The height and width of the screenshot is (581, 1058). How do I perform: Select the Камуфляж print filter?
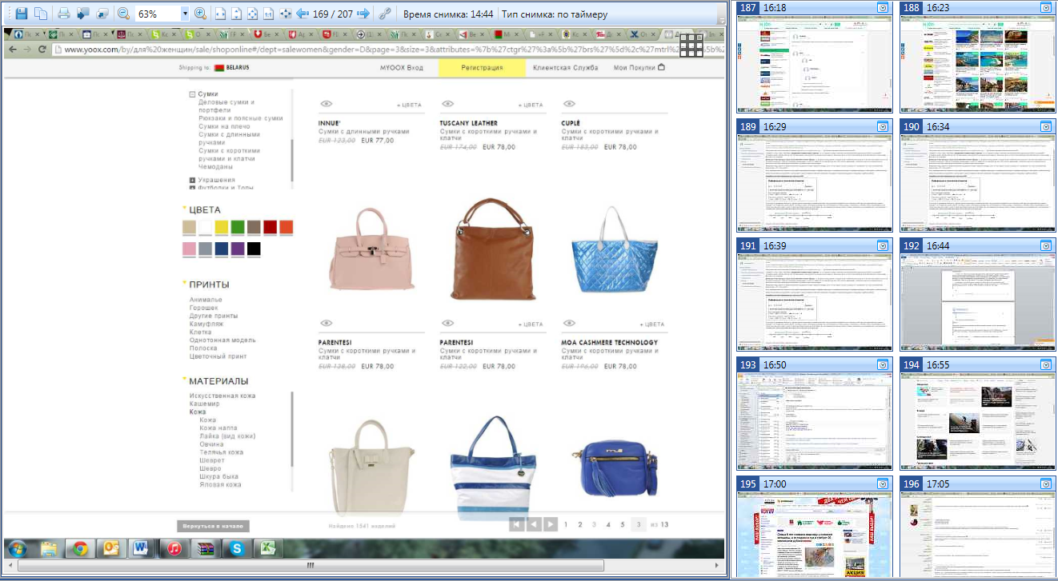(x=207, y=324)
